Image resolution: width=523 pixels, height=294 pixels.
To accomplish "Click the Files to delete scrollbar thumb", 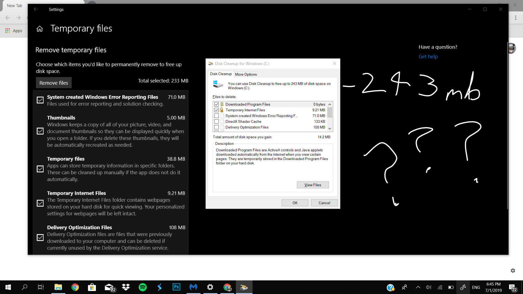I will click(330, 112).
